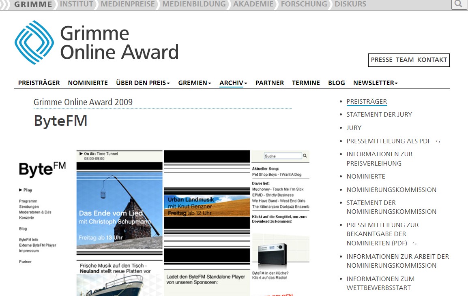Open FORSCHUNG section in top bar
Screen dimensions: 468x296
point(304,4)
